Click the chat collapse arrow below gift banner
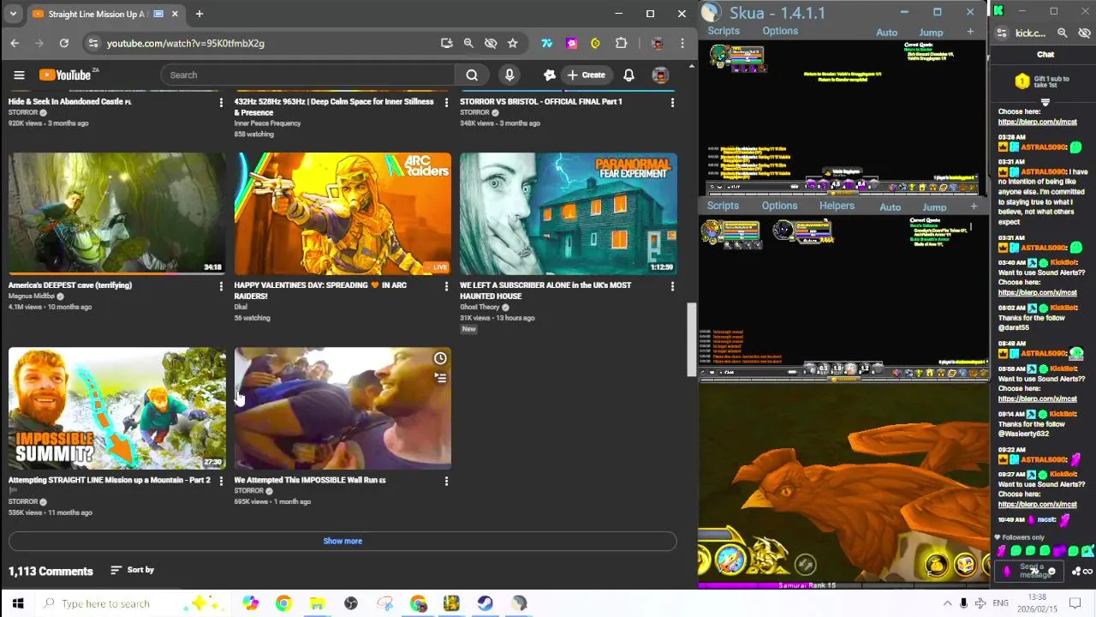 (1045, 102)
